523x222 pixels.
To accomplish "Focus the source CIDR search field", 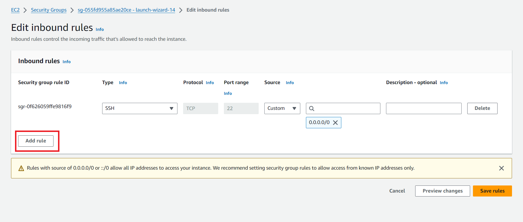I will click(x=347, y=108).
